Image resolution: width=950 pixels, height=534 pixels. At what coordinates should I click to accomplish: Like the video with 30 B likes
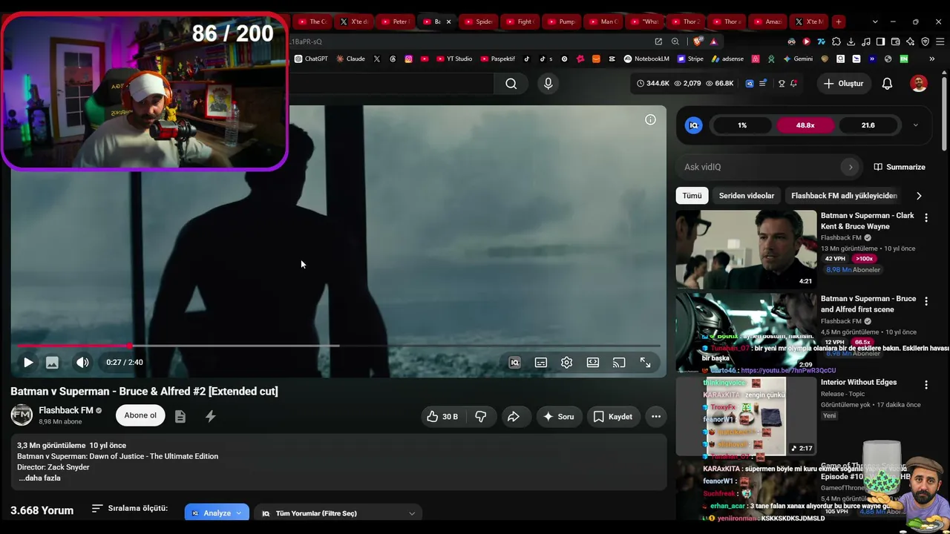442,417
